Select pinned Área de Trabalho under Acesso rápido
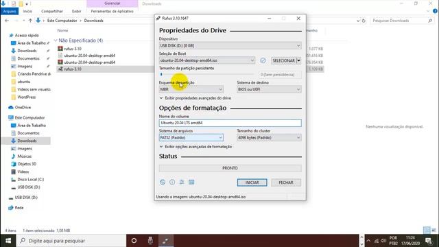Image resolution: width=439 pixels, height=247 pixels. tap(31, 43)
